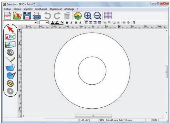Set line color with pen icon

(57, 23)
